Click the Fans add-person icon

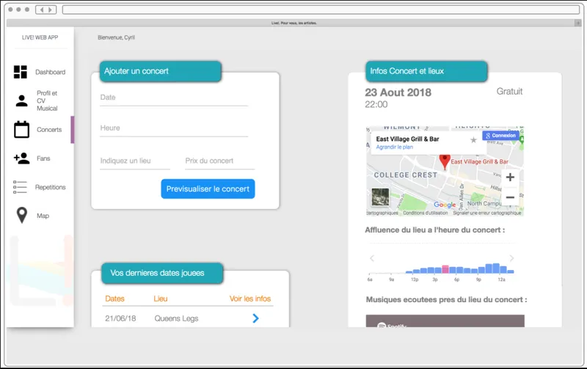pos(21,158)
